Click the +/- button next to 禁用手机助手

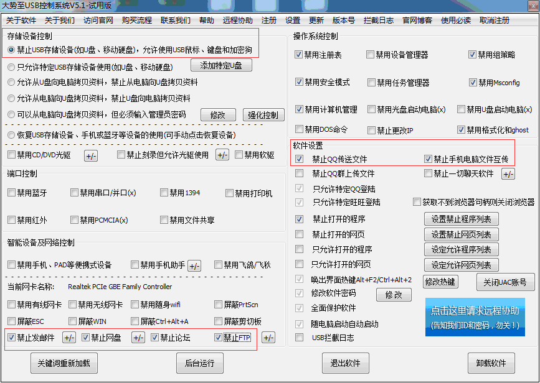[194, 265]
